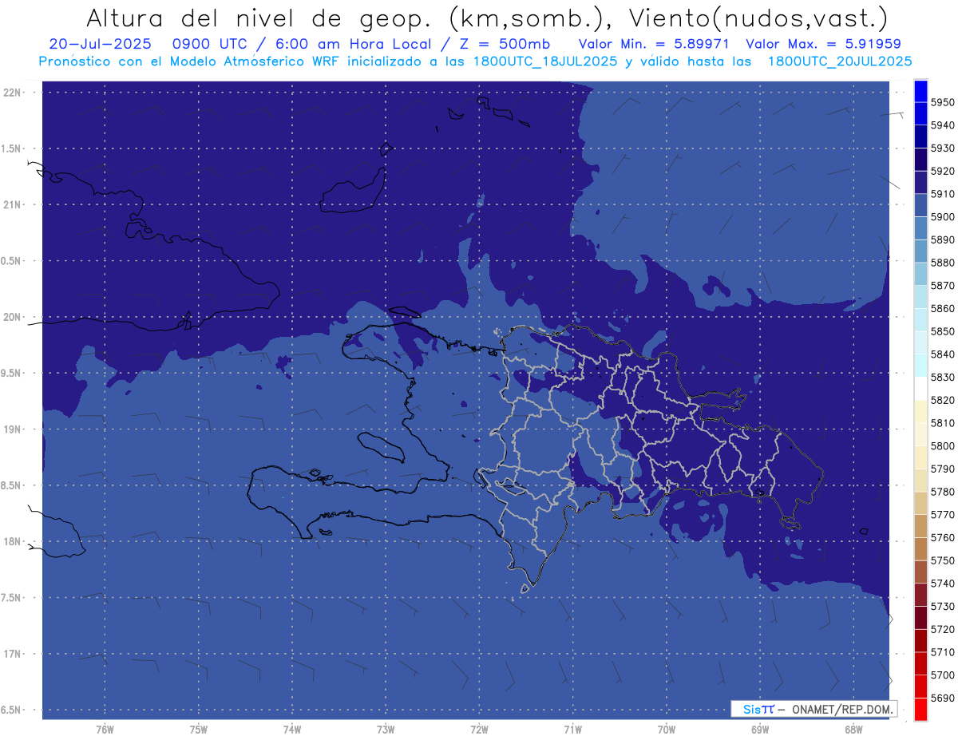
Task: Click the 'Valor Max. = 5.91959' text
Action: pos(824,44)
